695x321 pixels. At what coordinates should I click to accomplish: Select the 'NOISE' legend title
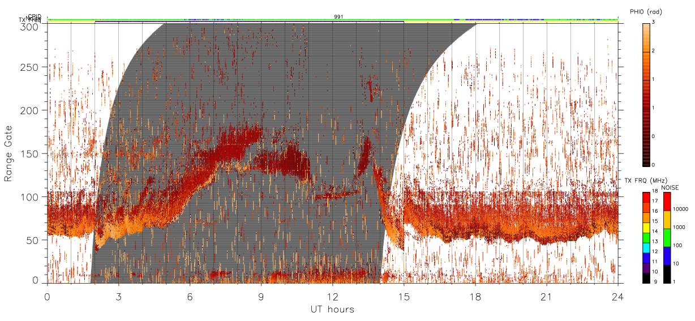pyautogui.click(x=670, y=187)
